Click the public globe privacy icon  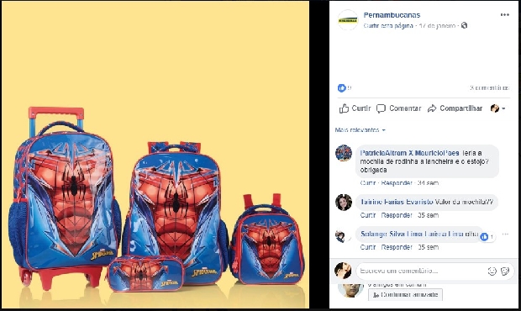pos(465,25)
